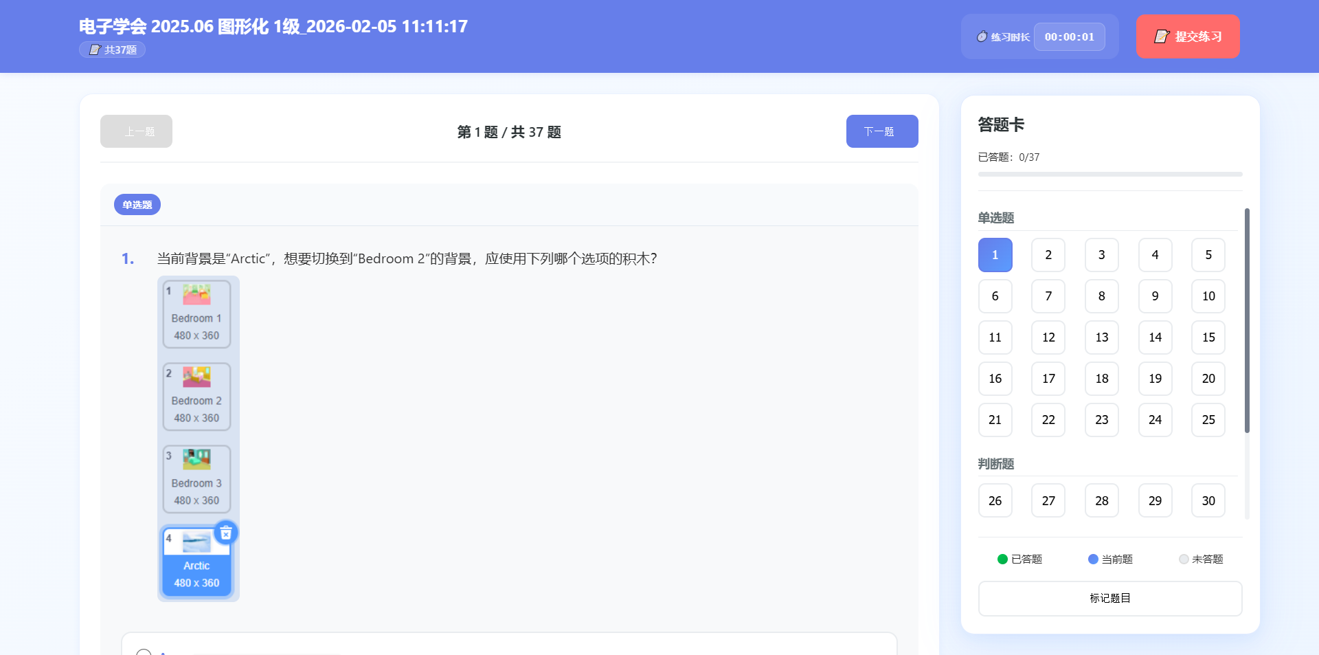
Task: Click the 单选题 heading in the answer card
Action: coord(996,218)
